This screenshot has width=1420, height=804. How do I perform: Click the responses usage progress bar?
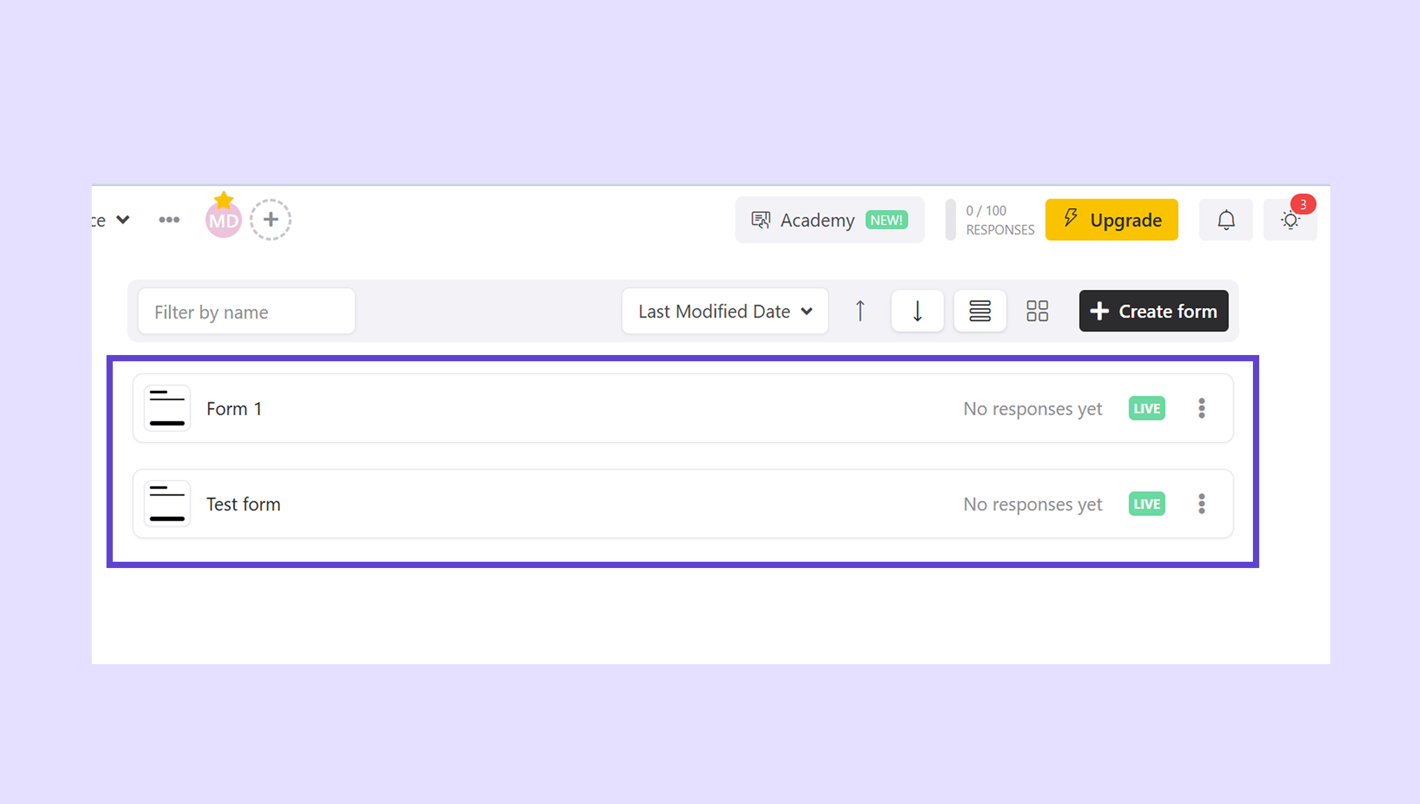pos(951,220)
